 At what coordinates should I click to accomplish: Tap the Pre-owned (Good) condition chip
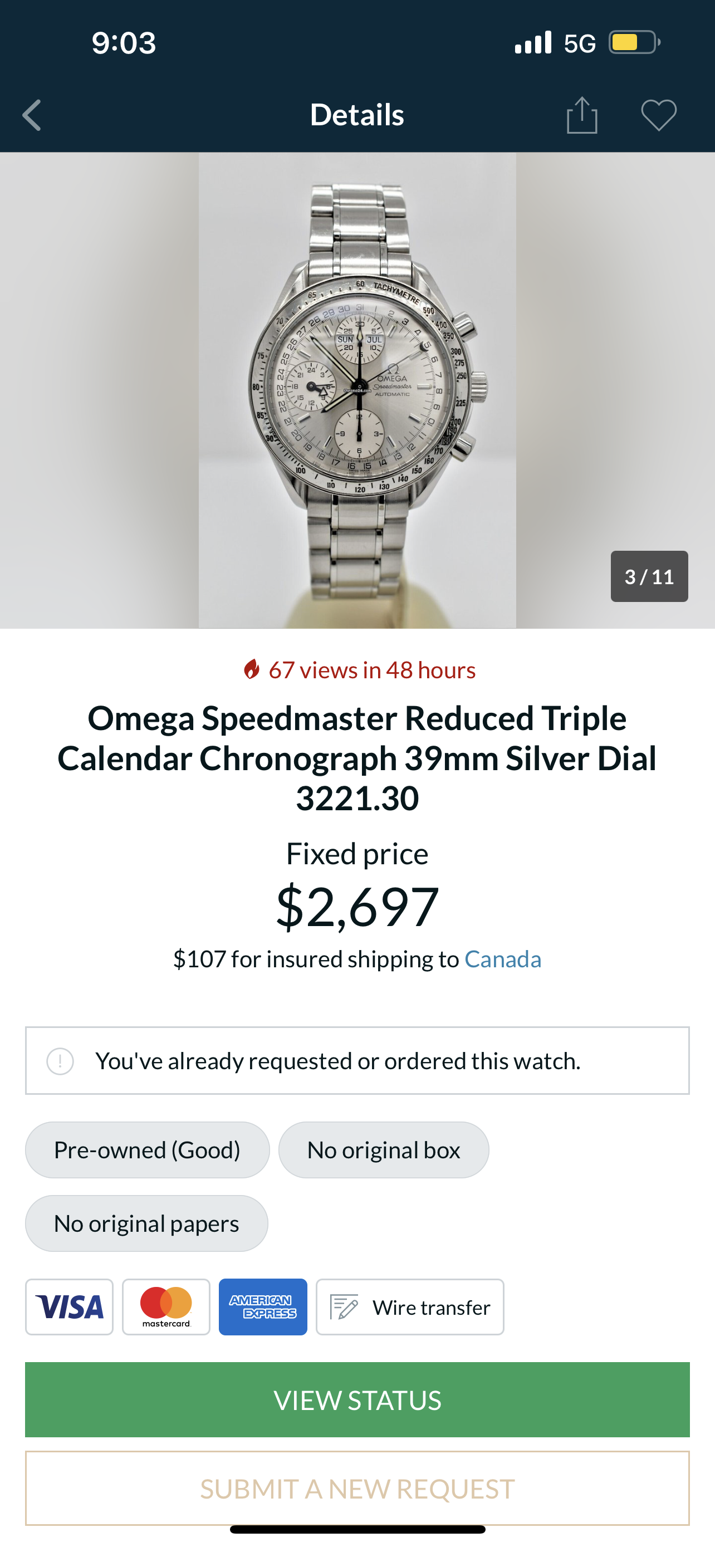click(x=147, y=1149)
